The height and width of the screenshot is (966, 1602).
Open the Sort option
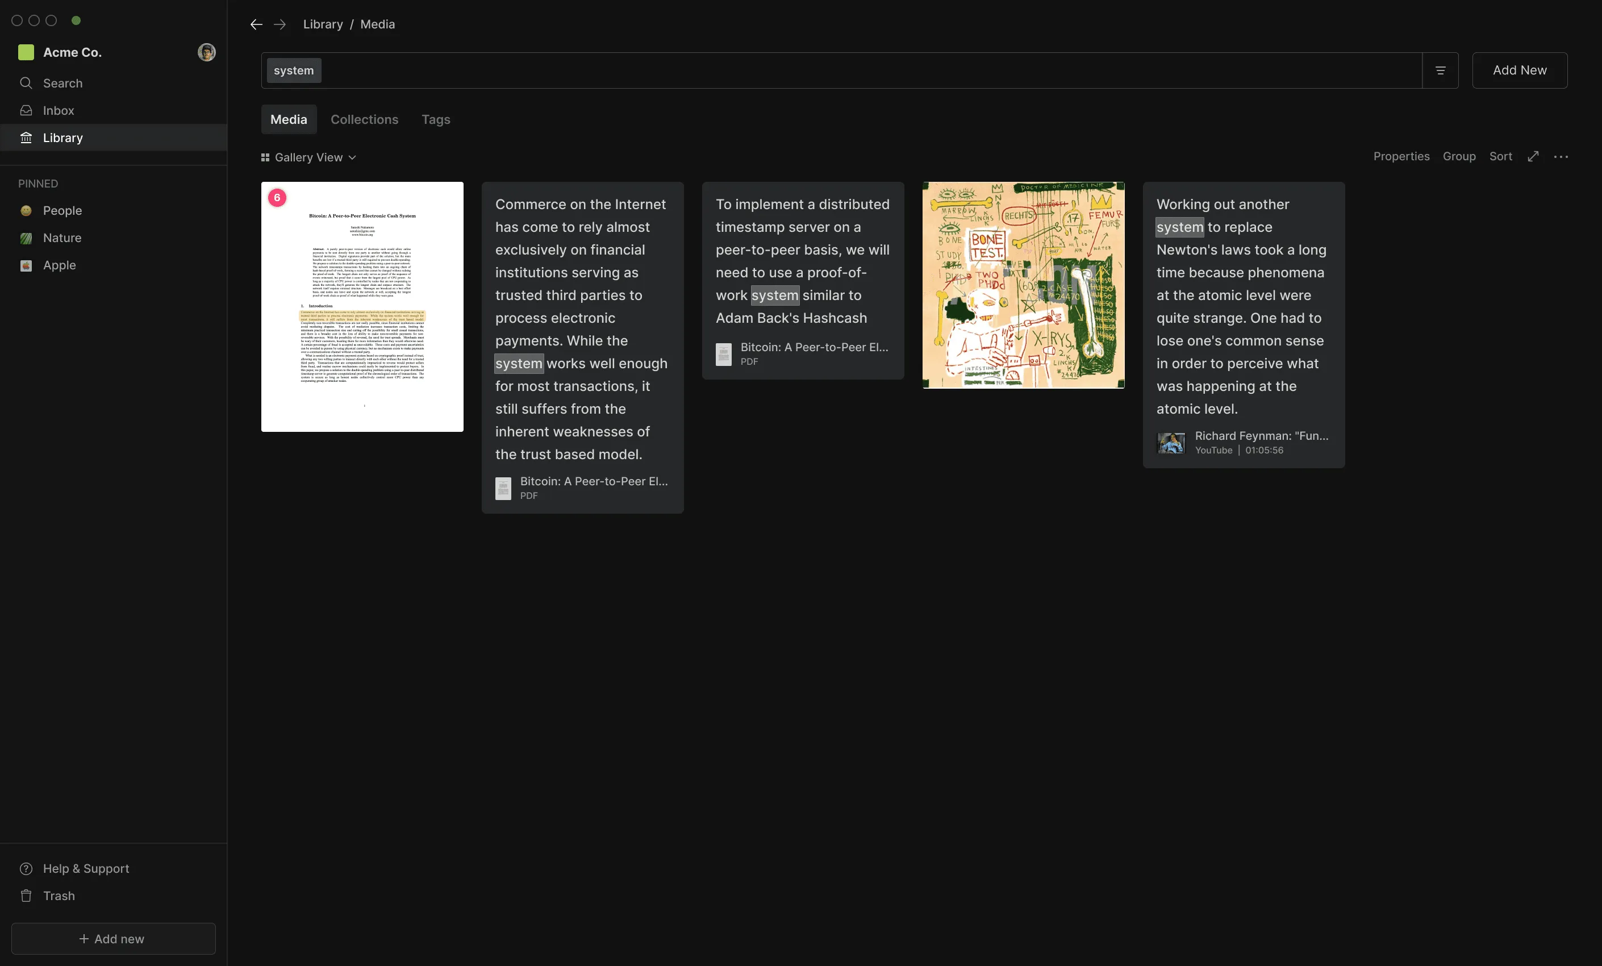click(1500, 157)
